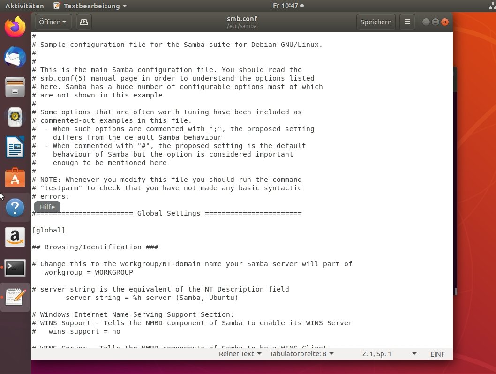Launch Ubuntu Software from the dock
The image size is (496, 374).
(x=15, y=177)
